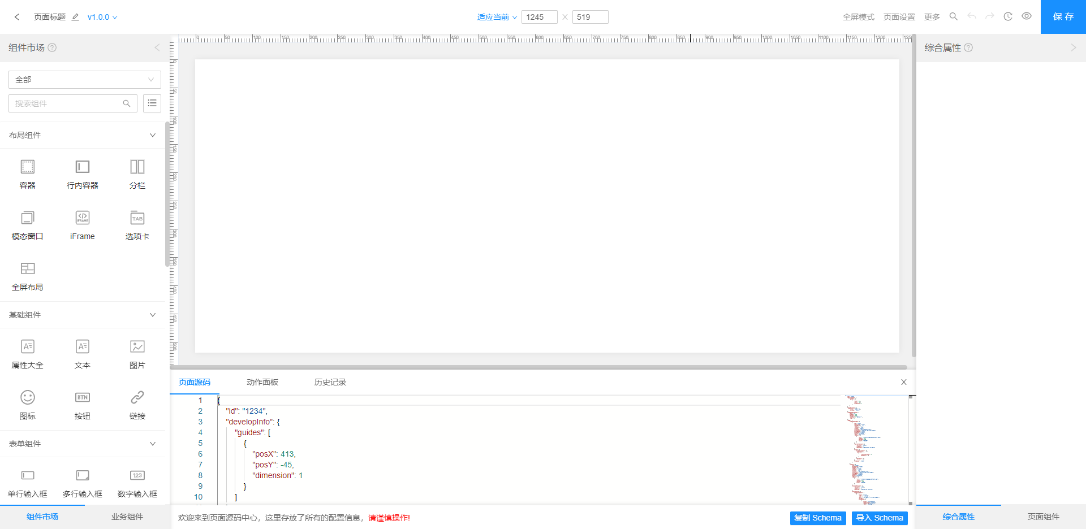Screen dimensions: 1086x529
Task: Open the 更多 menu
Action: click(932, 17)
